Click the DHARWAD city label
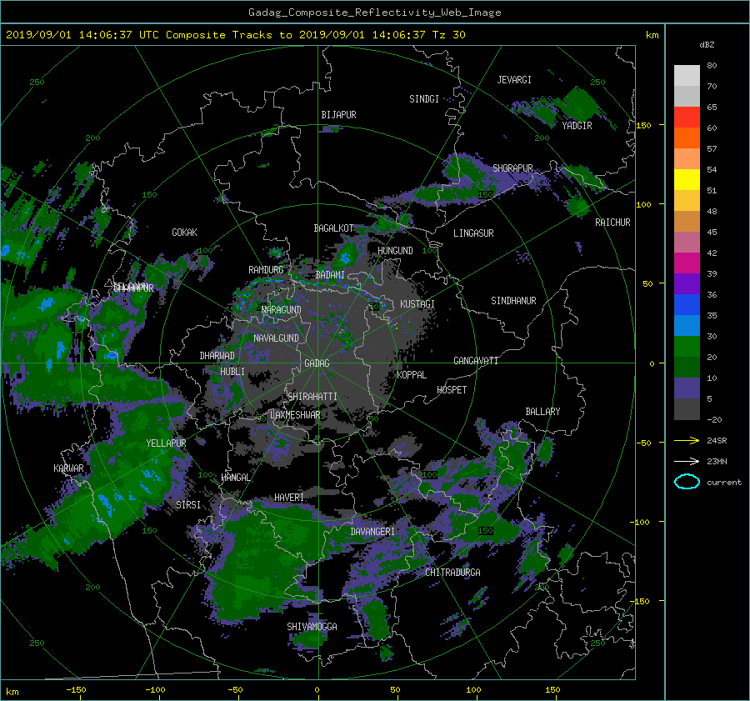Image resolution: width=750 pixels, height=701 pixels. (x=217, y=356)
